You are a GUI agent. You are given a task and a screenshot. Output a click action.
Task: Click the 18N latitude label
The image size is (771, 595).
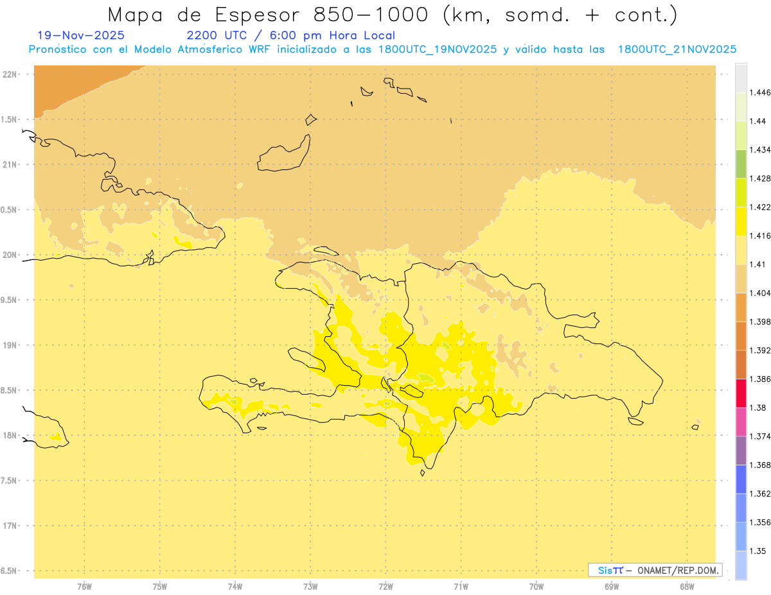click(10, 436)
